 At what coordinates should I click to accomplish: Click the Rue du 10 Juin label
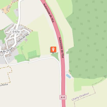tap(7, 50)
